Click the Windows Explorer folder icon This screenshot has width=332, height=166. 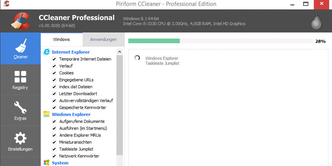[47, 114]
